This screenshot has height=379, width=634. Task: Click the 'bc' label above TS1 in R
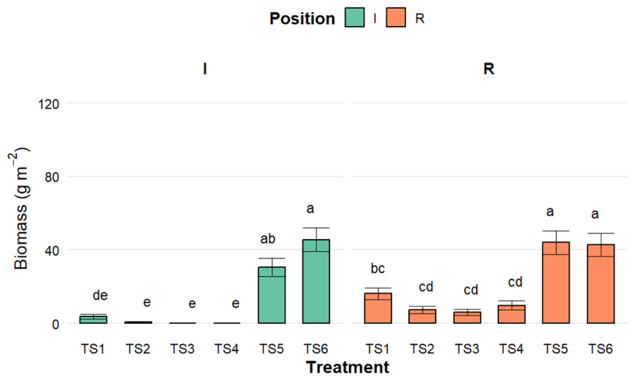(378, 268)
